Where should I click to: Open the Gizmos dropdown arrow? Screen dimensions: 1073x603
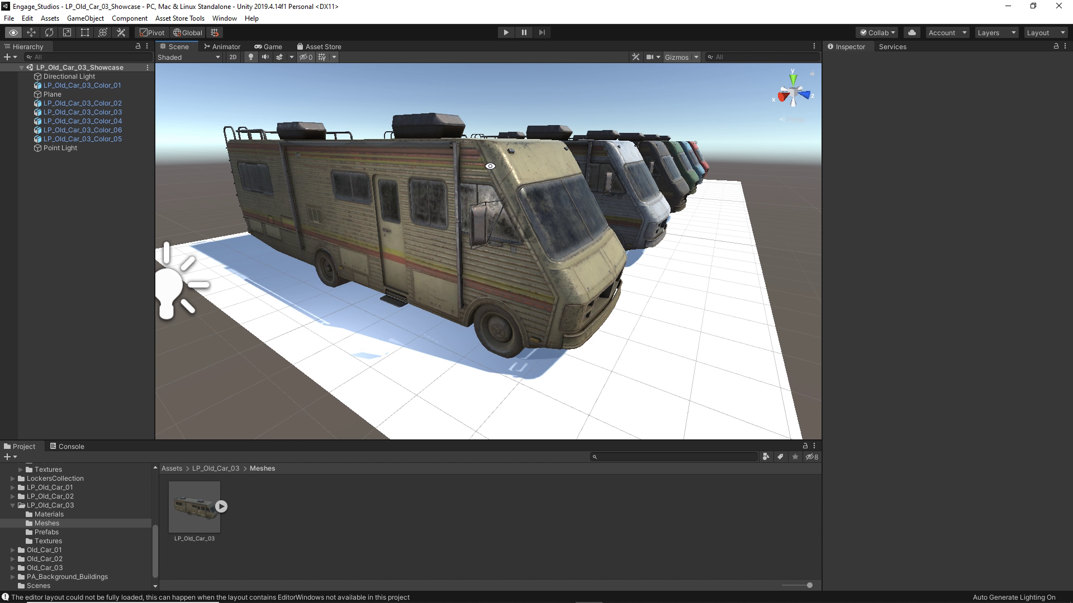pos(696,57)
